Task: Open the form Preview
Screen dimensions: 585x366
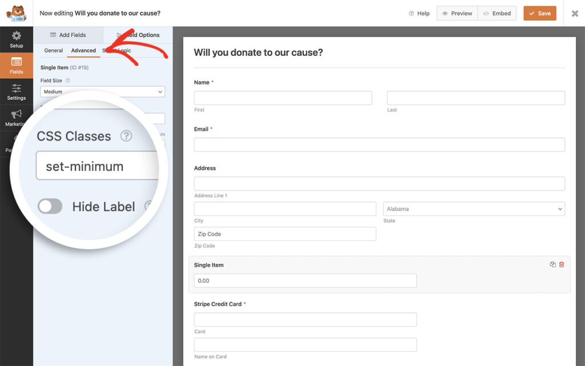Action: (x=456, y=13)
